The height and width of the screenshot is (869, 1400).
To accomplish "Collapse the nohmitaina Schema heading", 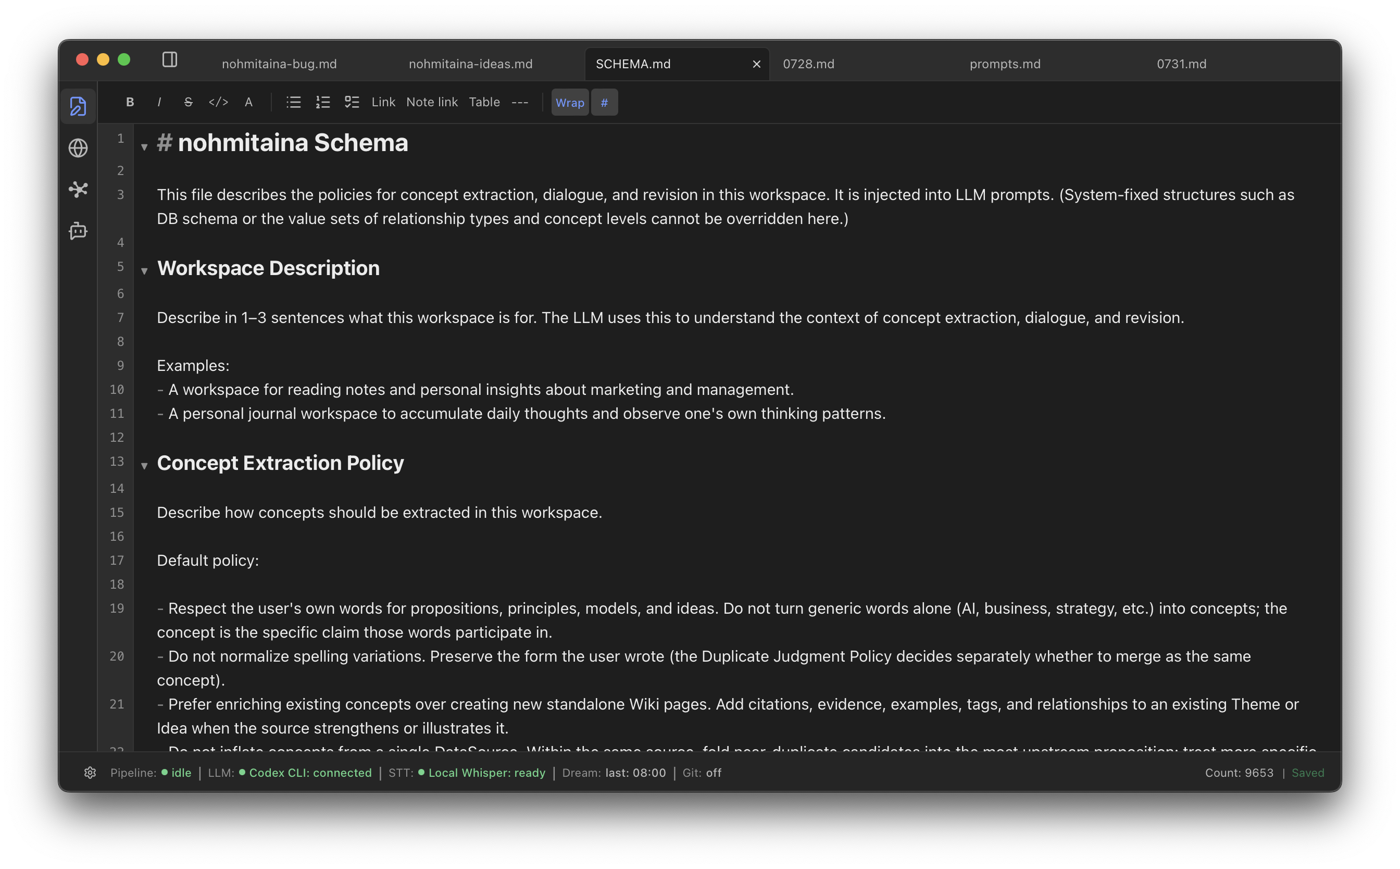I will click(144, 147).
